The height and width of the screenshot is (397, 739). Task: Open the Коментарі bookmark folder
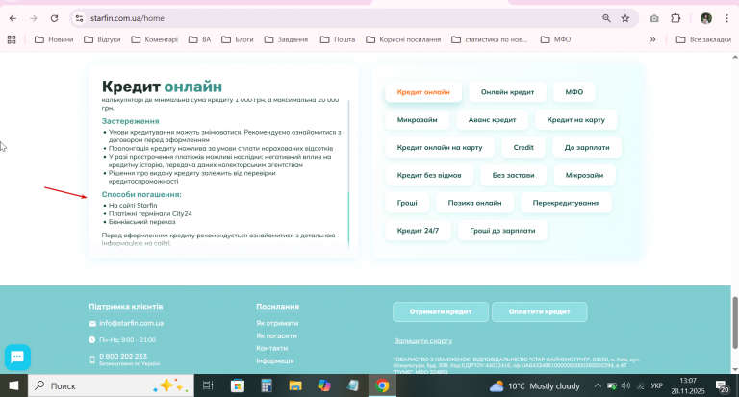[x=155, y=39]
